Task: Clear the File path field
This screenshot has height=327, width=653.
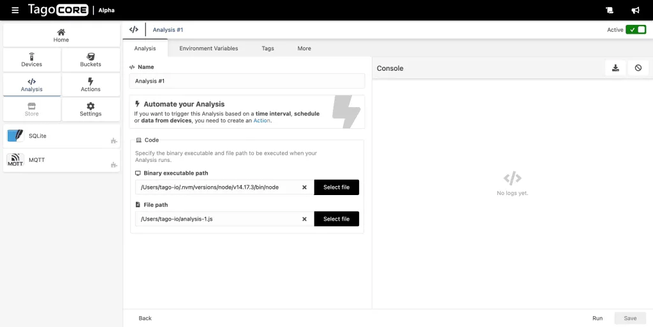Action: 304,219
